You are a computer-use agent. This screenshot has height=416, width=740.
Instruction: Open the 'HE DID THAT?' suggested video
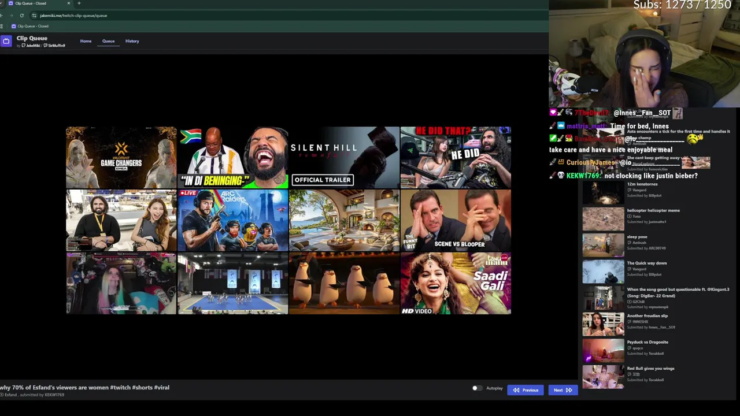456,157
